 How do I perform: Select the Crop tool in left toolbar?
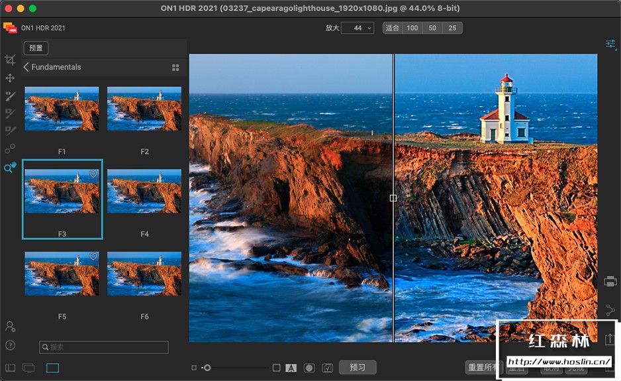click(10, 60)
